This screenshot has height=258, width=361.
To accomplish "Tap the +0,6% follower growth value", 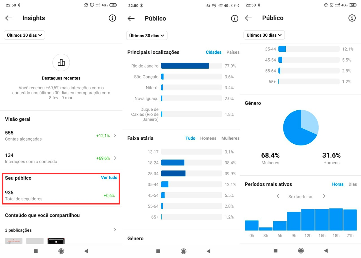I will tap(109, 195).
